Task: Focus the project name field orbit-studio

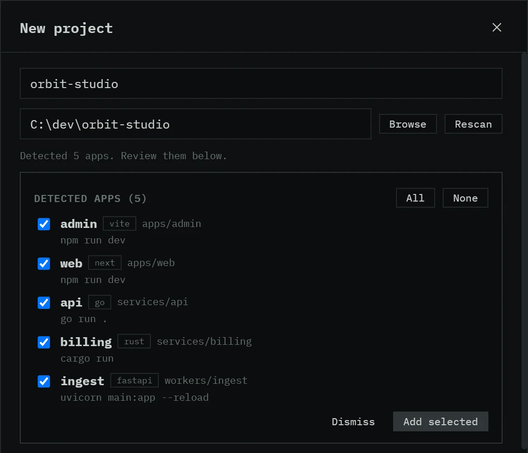Action: click(x=261, y=83)
